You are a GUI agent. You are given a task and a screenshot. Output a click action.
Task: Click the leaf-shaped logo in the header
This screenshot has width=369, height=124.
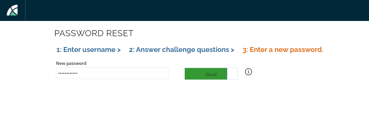(x=12, y=10)
